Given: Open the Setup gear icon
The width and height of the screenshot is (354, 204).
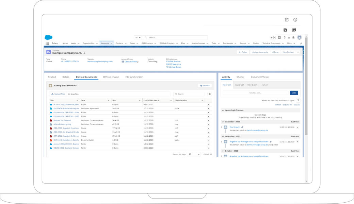Looking at the screenshot, I should (289, 38).
